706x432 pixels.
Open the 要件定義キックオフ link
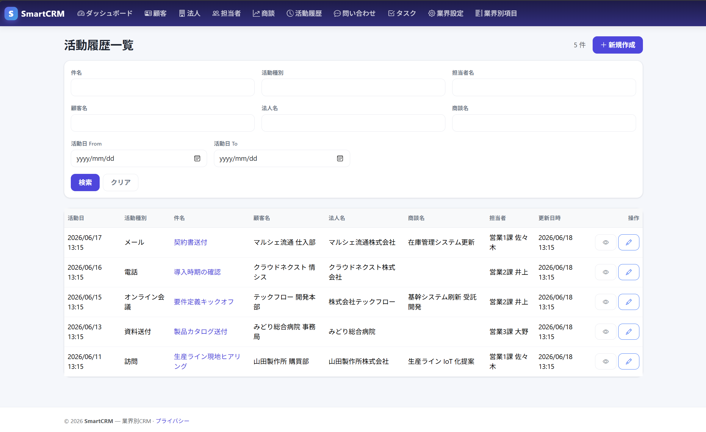pos(204,302)
